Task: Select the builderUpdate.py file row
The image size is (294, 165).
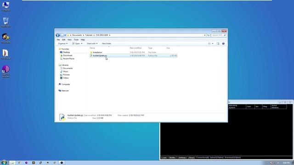Action: pyautogui.click(x=133, y=55)
